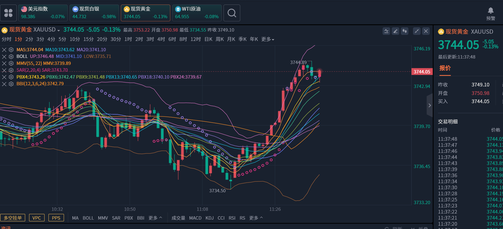This screenshot has height=229, width=503.
Task: Select the 美元指数 quote card
Action: 43,13
